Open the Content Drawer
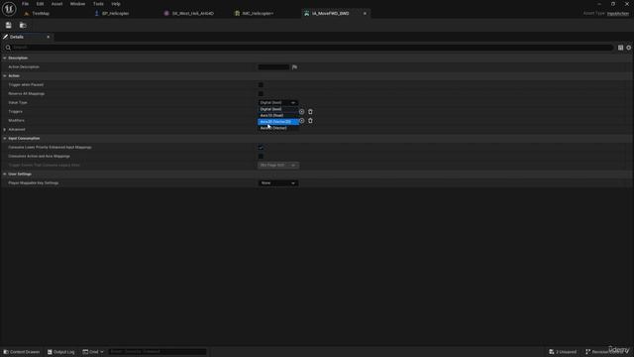 pos(22,352)
